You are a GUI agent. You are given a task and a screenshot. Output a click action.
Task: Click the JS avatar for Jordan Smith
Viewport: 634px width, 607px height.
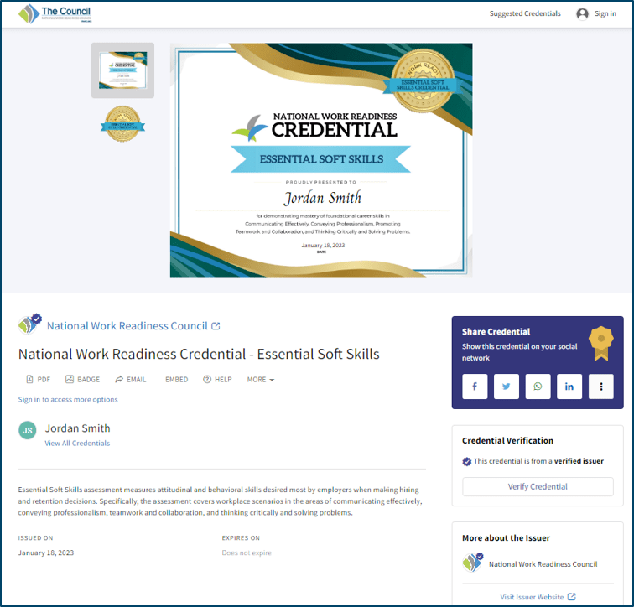pos(28,430)
